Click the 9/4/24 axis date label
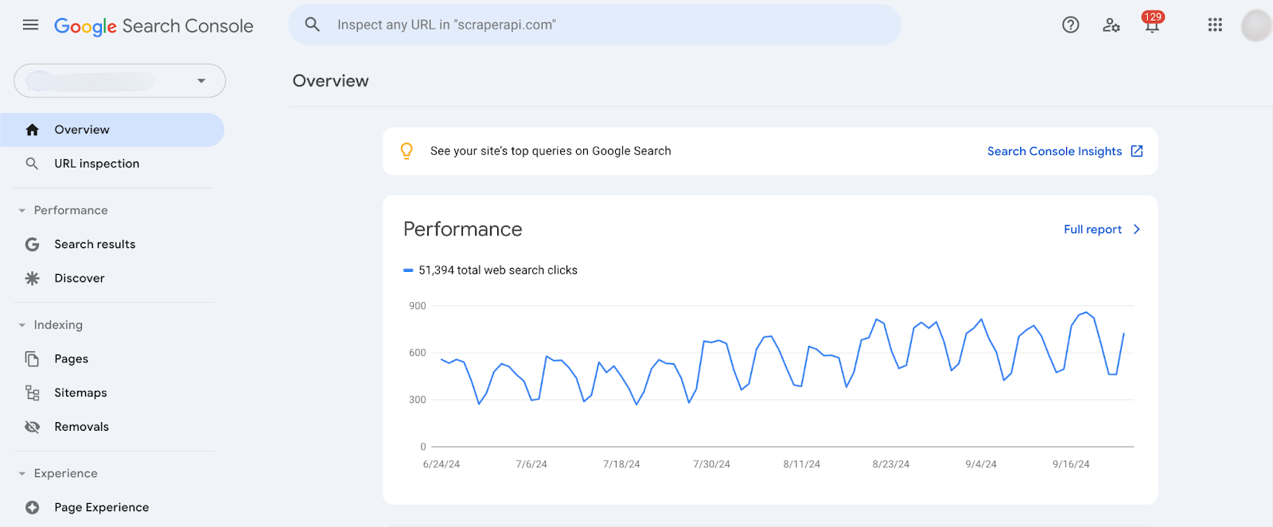Image resolution: width=1273 pixels, height=527 pixels. 981,464
